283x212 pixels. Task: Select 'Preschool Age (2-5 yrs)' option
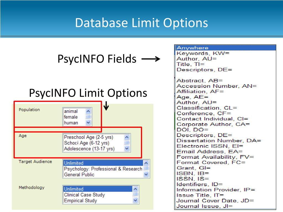89,137
